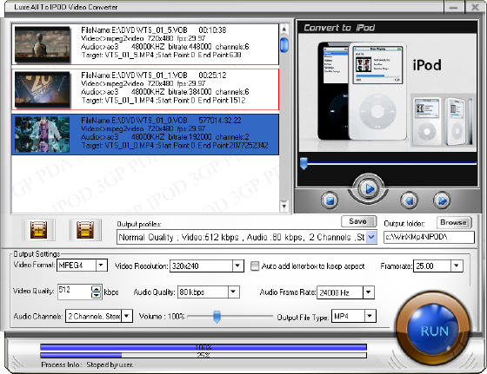Open Audio Frame Rate 24000 Hz dropdown
The height and width of the screenshot is (374, 487).
pyautogui.click(x=369, y=292)
